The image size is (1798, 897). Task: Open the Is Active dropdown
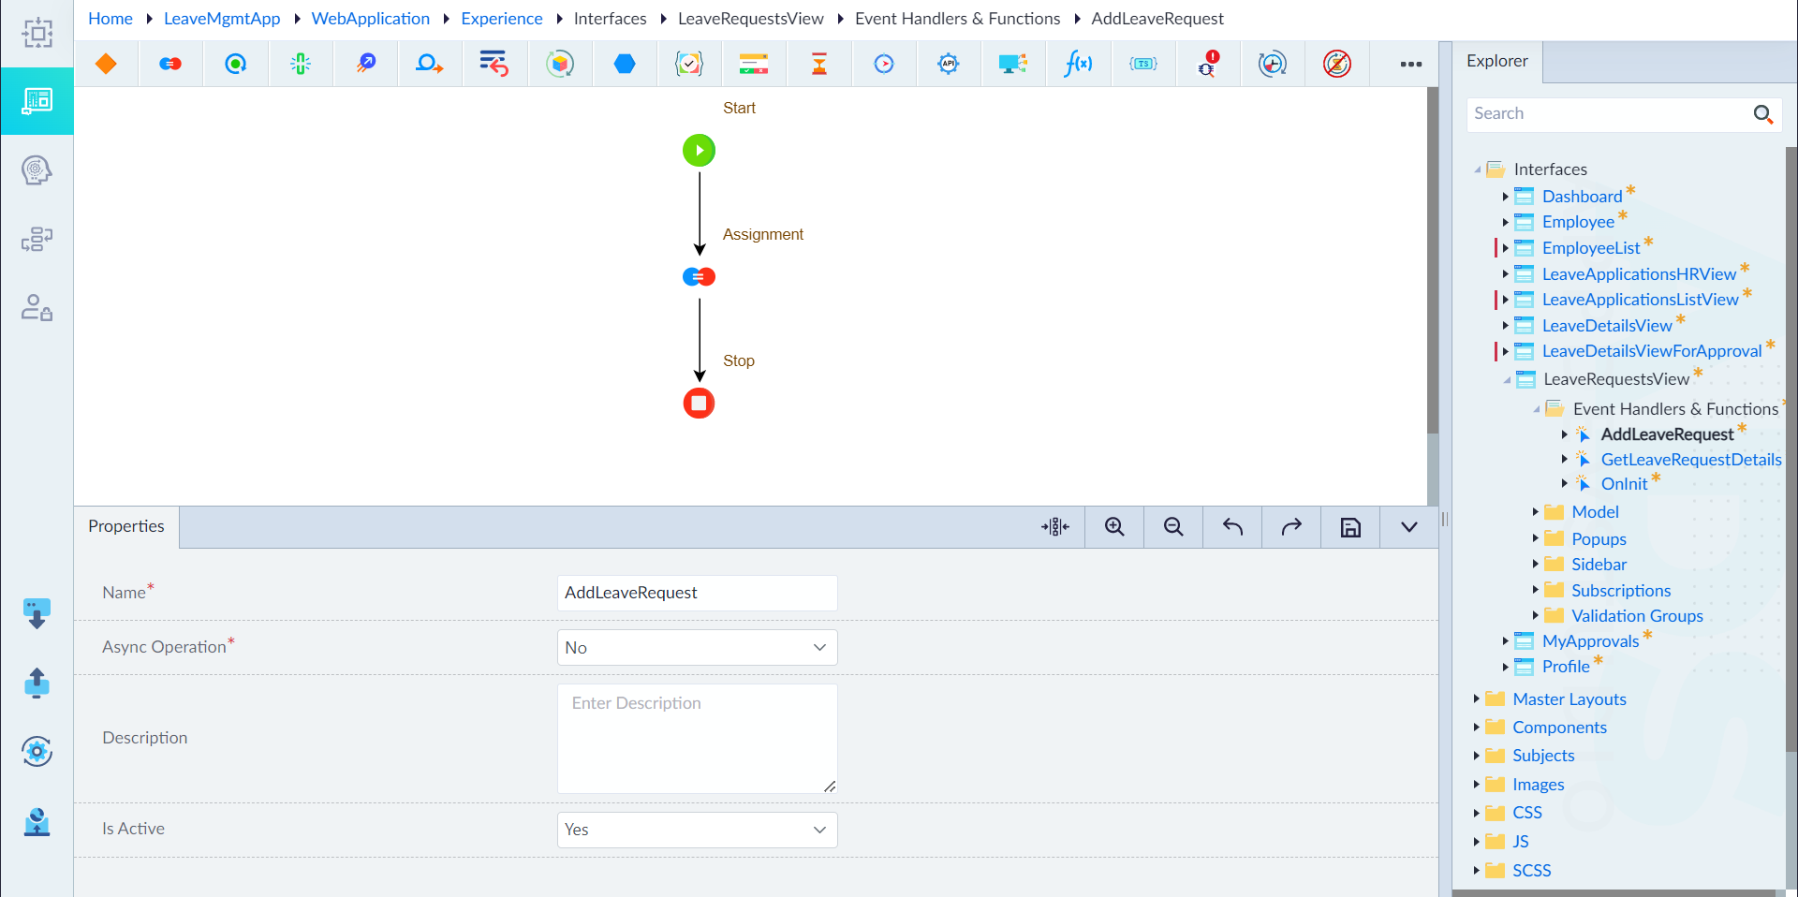[697, 830]
